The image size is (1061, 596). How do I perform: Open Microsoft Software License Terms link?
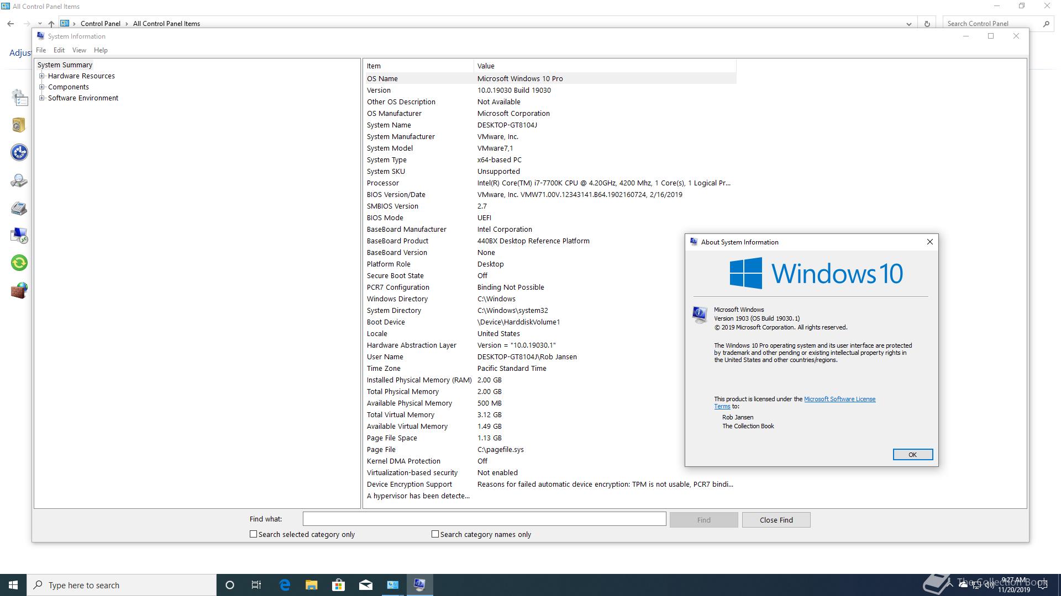[839, 399]
